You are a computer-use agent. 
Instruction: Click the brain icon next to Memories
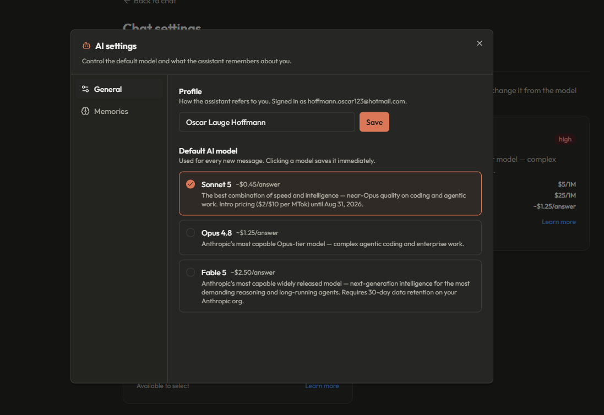[x=85, y=111]
